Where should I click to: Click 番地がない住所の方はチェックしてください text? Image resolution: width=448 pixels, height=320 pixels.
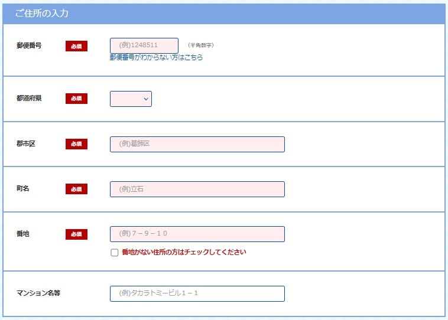pos(184,252)
